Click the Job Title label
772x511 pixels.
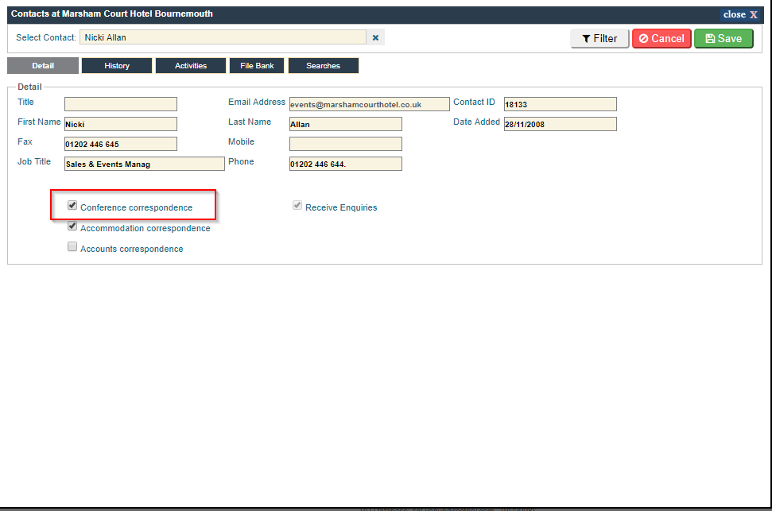click(x=34, y=161)
